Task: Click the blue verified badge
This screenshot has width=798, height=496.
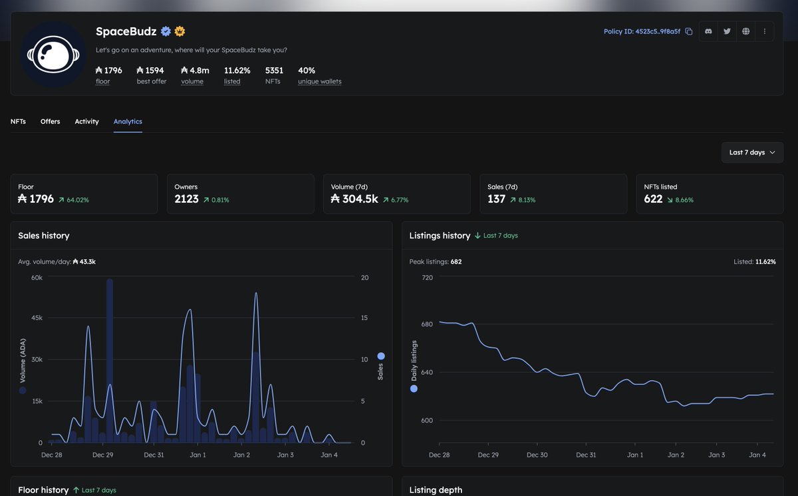Action: tap(166, 31)
